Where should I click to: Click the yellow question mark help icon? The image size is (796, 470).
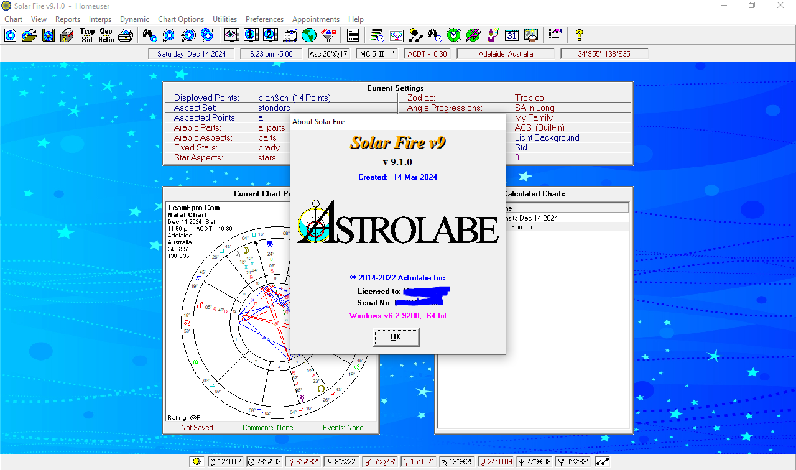pyautogui.click(x=580, y=35)
